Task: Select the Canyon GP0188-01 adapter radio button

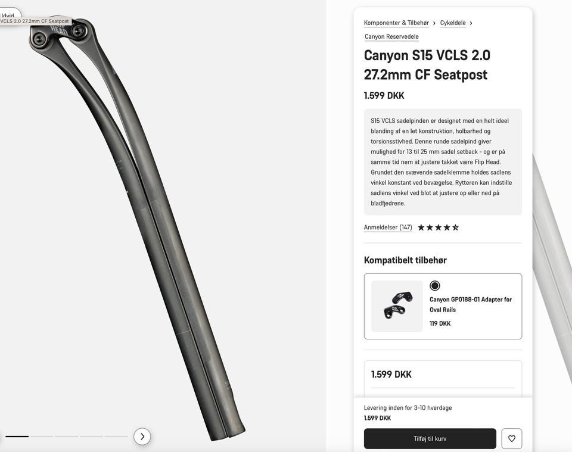Action: (x=434, y=286)
